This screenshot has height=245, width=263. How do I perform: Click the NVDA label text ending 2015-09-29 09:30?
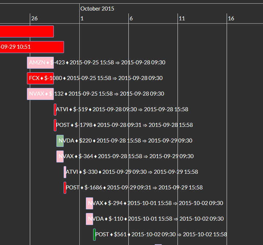point(125,141)
